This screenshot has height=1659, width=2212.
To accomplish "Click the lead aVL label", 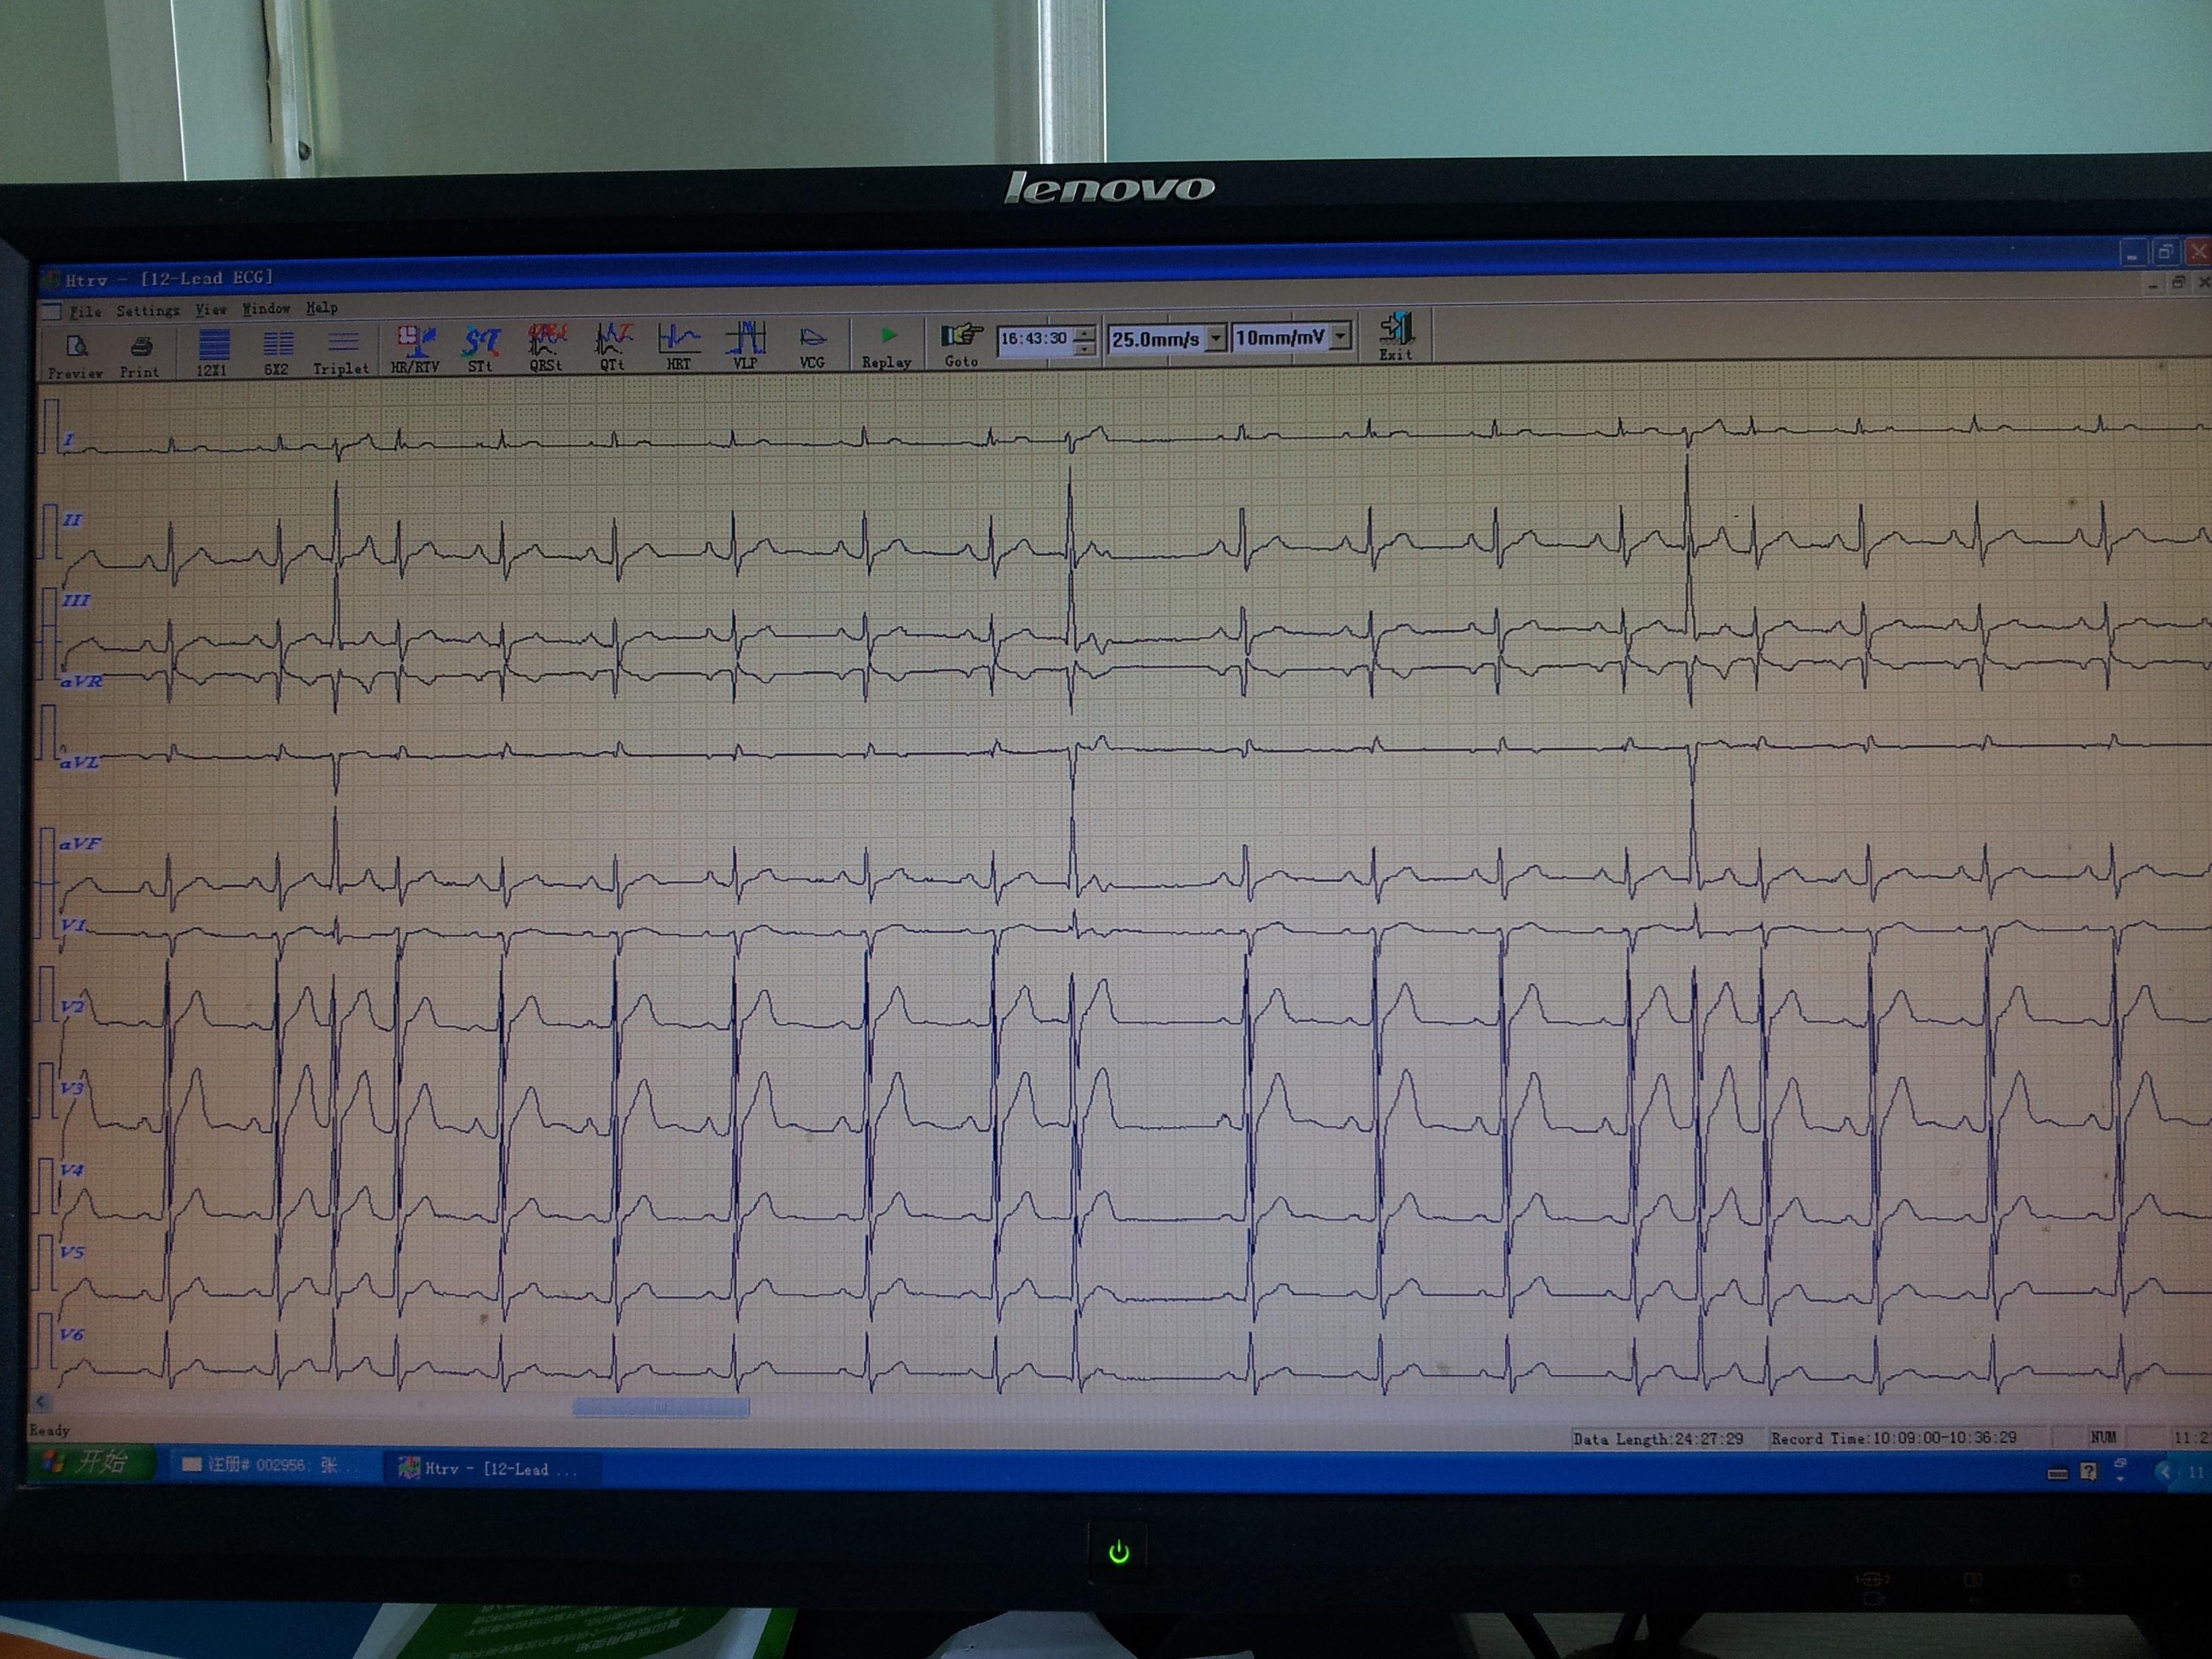I will [79, 762].
